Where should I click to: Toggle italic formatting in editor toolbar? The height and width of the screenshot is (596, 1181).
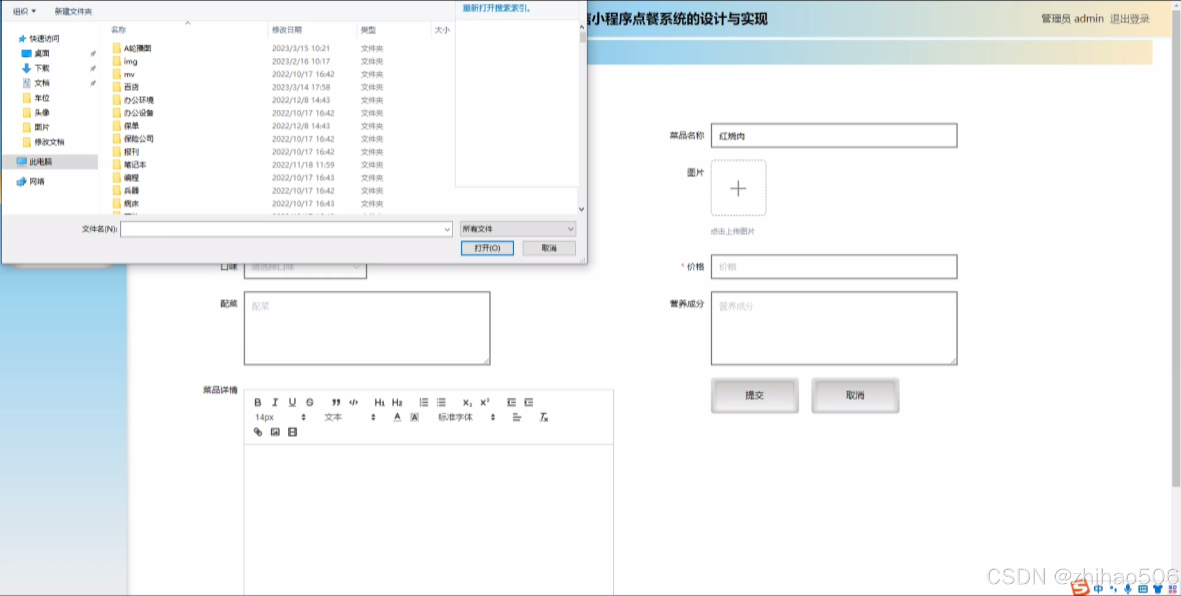pos(275,402)
